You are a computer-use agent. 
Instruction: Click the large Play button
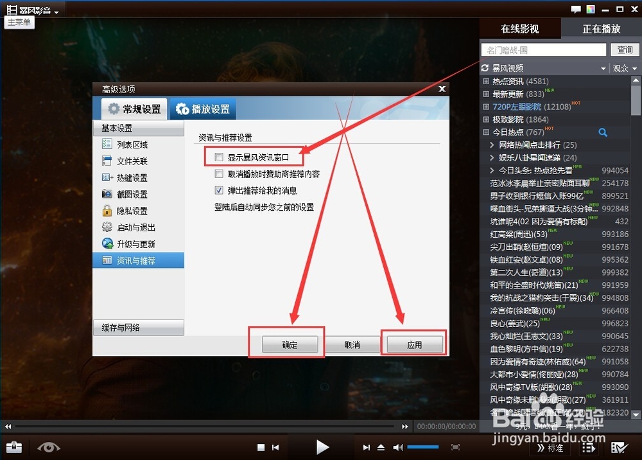(323, 447)
